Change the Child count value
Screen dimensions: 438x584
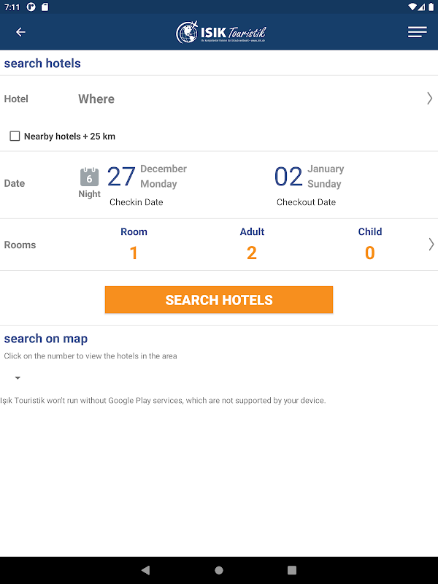coord(369,253)
